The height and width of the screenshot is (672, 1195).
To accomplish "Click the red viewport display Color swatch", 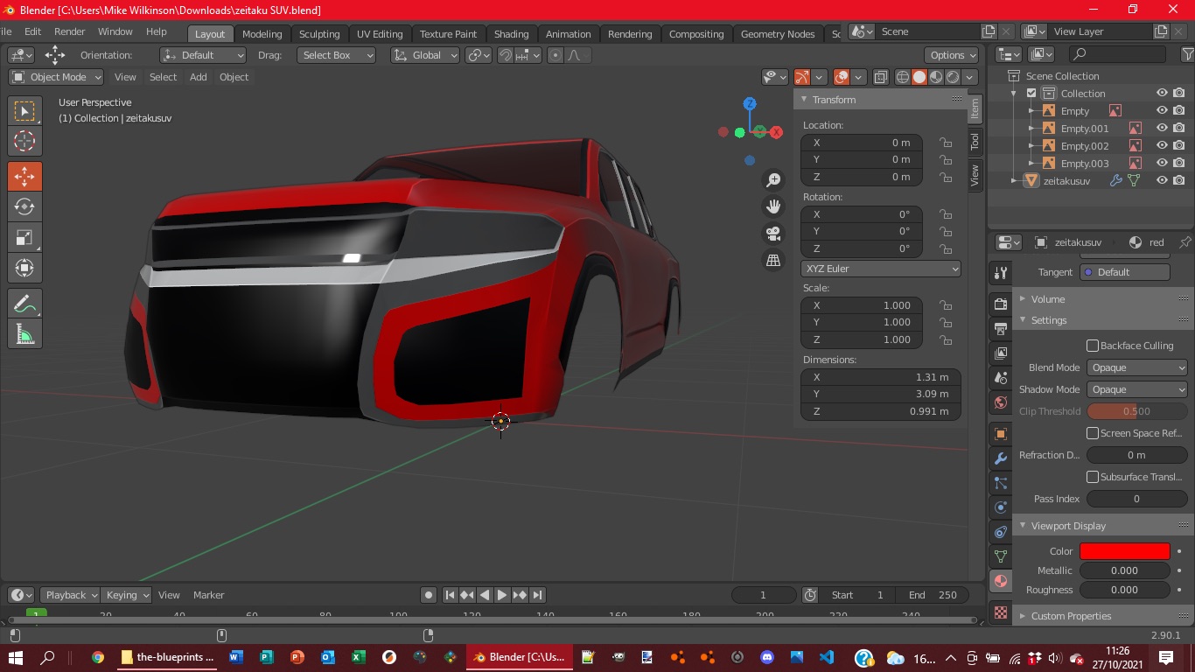I will point(1124,551).
